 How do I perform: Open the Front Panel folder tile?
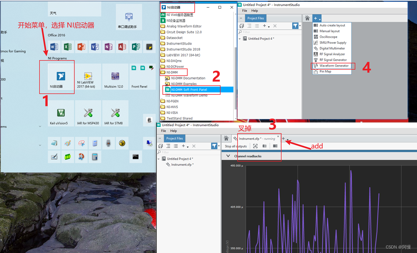pos(142,77)
